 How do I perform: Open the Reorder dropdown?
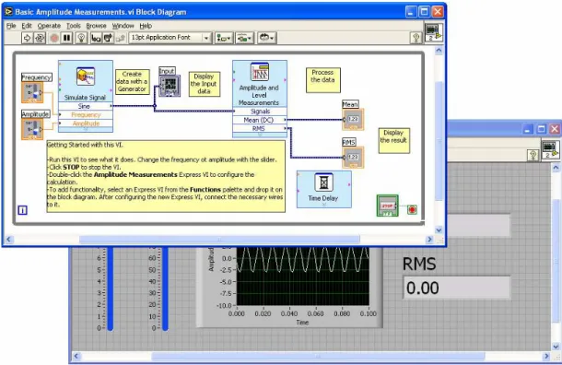[266, 38]
